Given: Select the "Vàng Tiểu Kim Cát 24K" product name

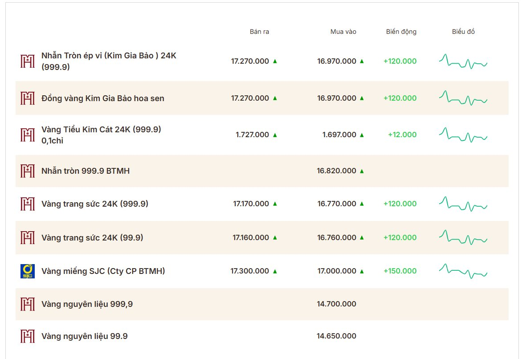Looking at the screenshot, I should click(101, 130).
